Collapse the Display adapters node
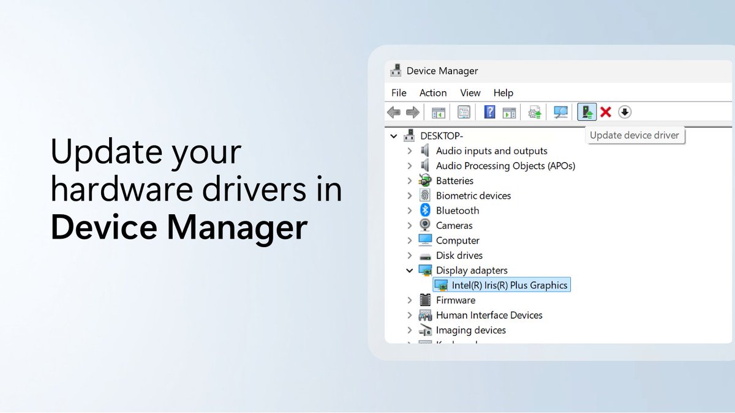The image size is (735, 413). point(410,270)
